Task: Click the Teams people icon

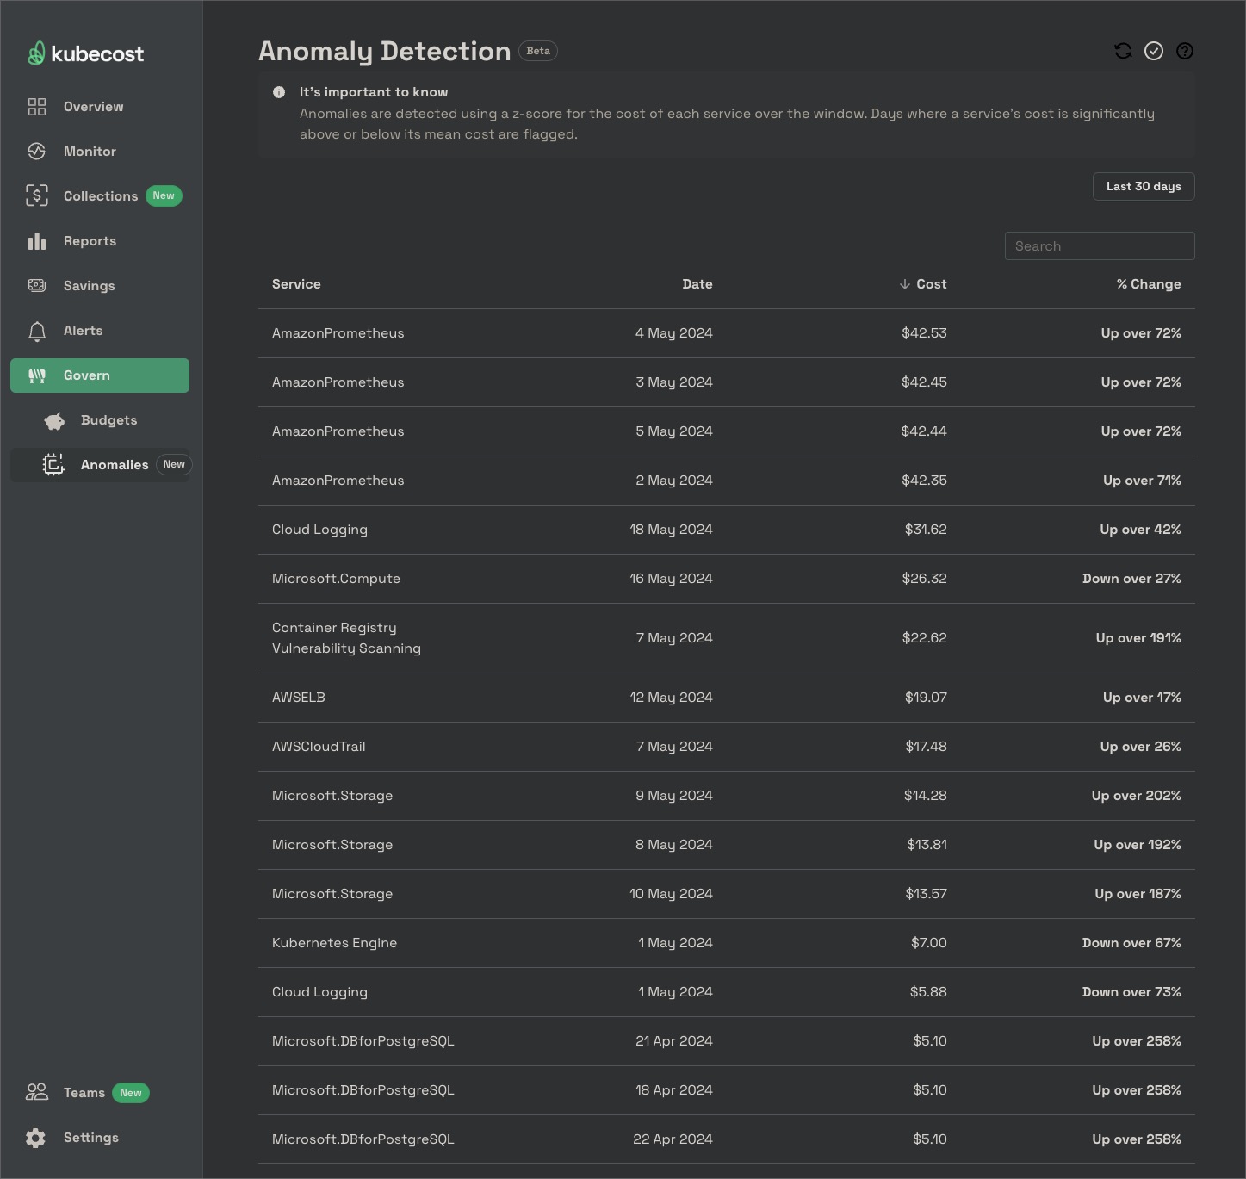Action: (x=37, y=1093)
